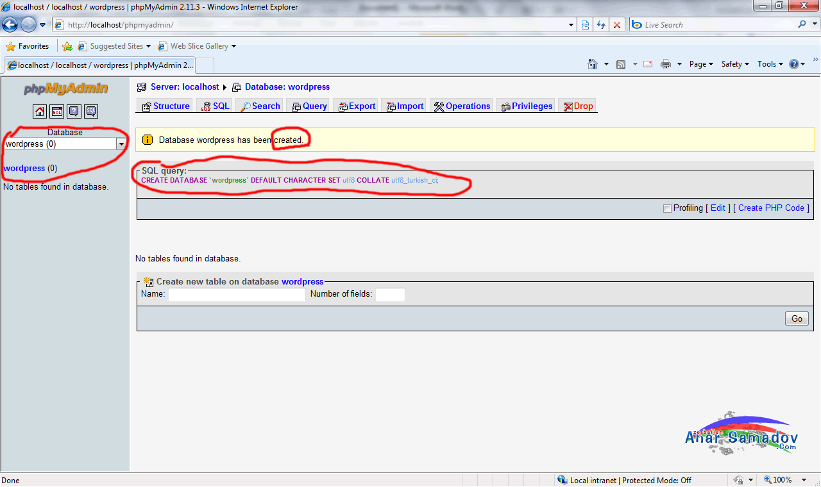
Task: Open phpMyAdmin home icon in sidebar
Action: pos(40,111)
